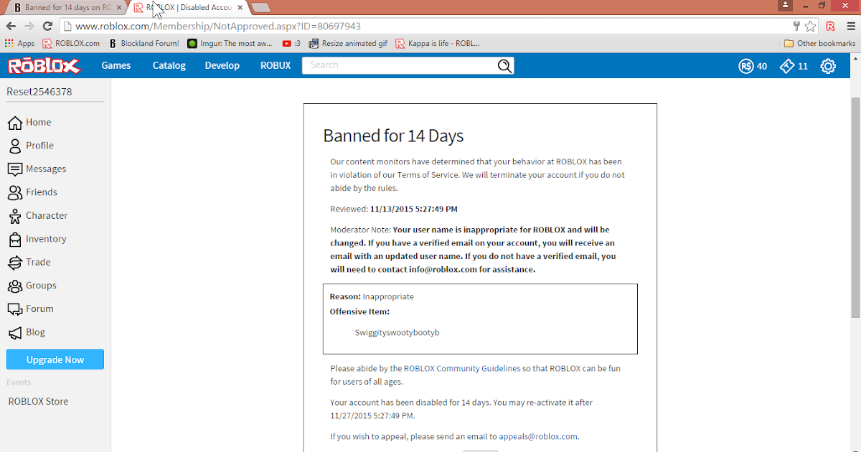
Task: Open the Catalog menu item
Action: [x=169, y=65]
